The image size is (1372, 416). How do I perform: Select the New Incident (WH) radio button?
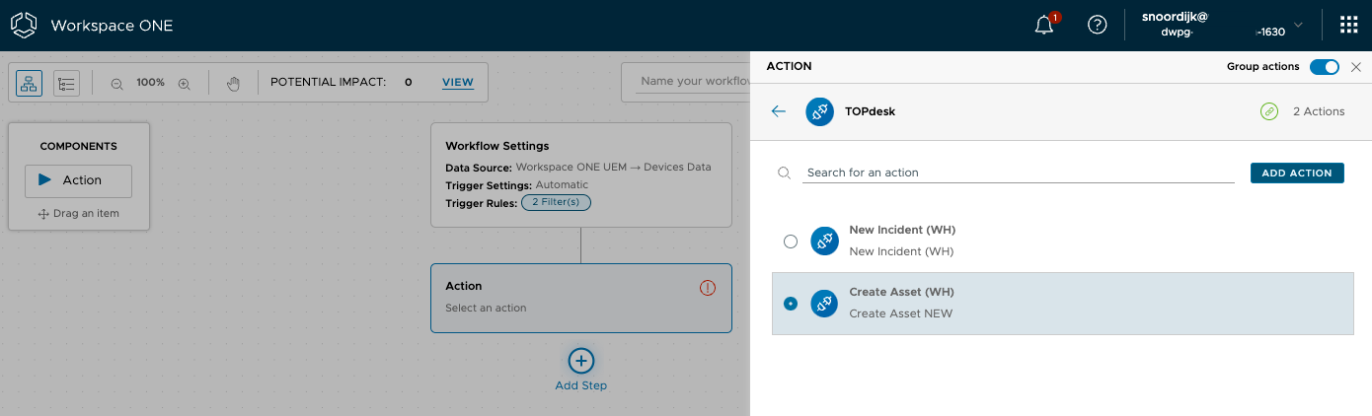(x=791, y=242)
